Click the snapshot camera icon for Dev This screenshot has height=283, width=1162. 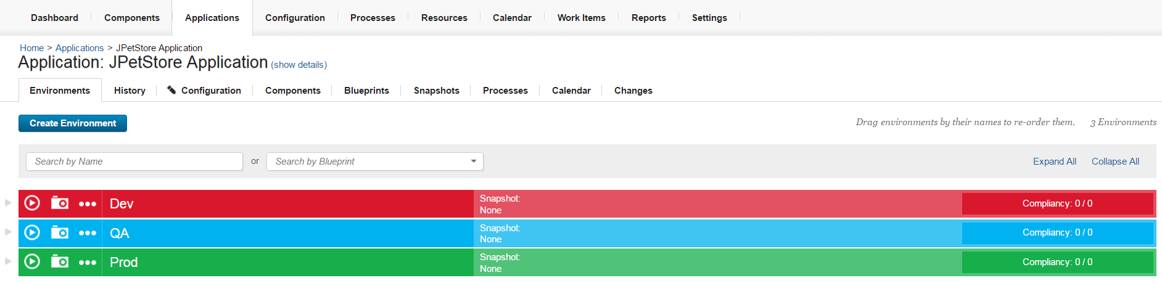(60, 203)
